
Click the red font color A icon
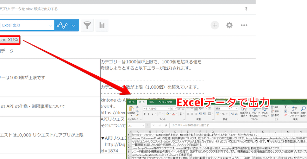tap(173, 114)
